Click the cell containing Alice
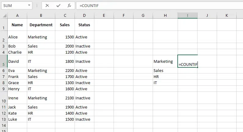The height and width of the screenshot is (132, 243). tap(17, 37)
